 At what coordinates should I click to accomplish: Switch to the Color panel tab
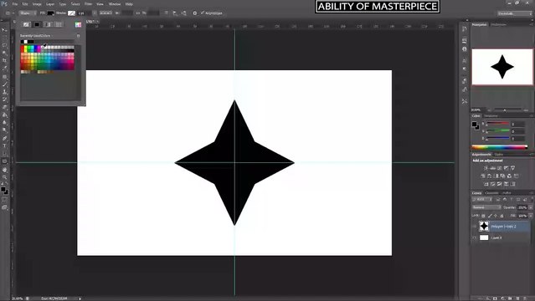point(476,116)
